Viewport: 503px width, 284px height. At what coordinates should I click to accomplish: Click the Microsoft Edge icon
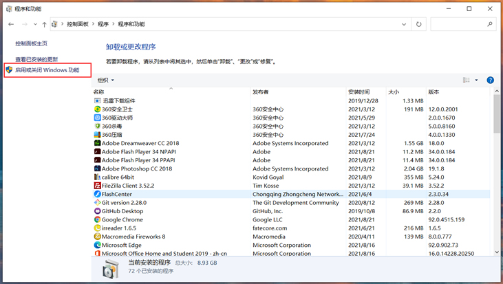pos(98,245)
